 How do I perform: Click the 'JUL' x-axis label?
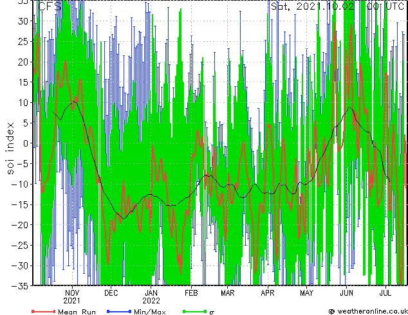point(385,293)
